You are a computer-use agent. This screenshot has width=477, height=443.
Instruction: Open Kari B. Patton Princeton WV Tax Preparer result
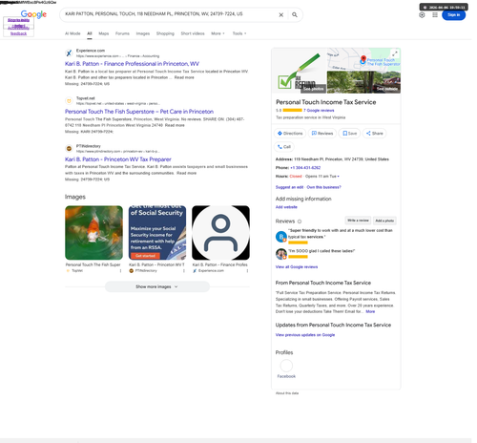coord(118,159)
